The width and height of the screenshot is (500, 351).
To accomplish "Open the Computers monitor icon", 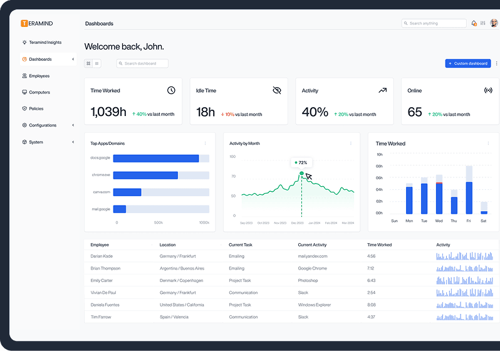I will [24, 92].
